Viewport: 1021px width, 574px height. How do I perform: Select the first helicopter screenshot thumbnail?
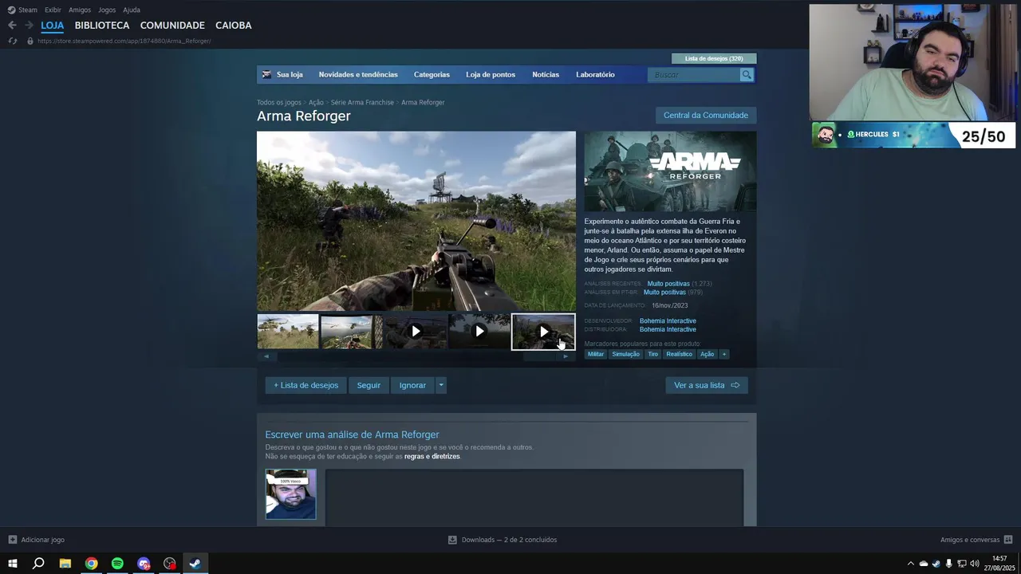click(288, 332)
